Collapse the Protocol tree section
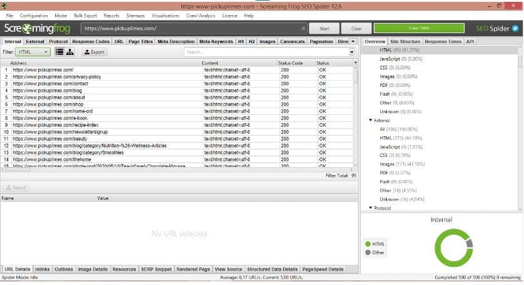Image resolution: width=524 pixels, height=285 pixels. 370,207
